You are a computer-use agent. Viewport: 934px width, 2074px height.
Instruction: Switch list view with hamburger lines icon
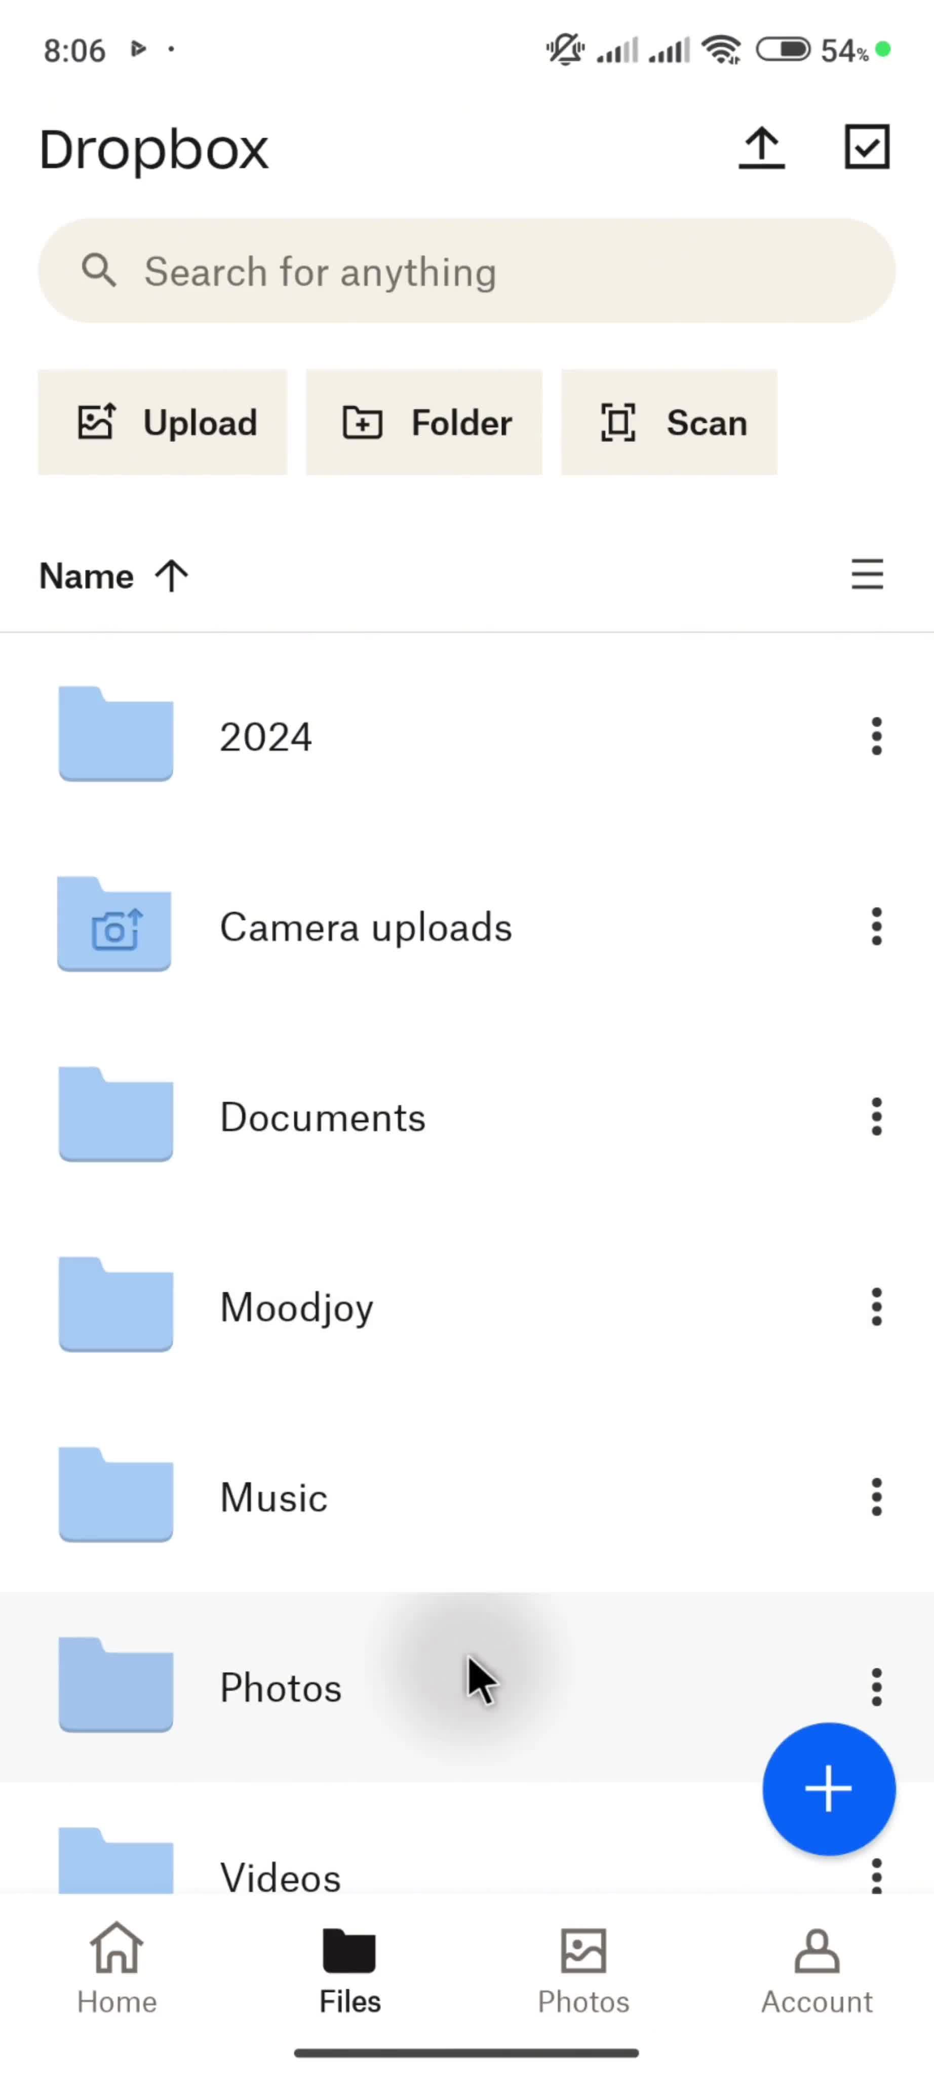[867, 575]
